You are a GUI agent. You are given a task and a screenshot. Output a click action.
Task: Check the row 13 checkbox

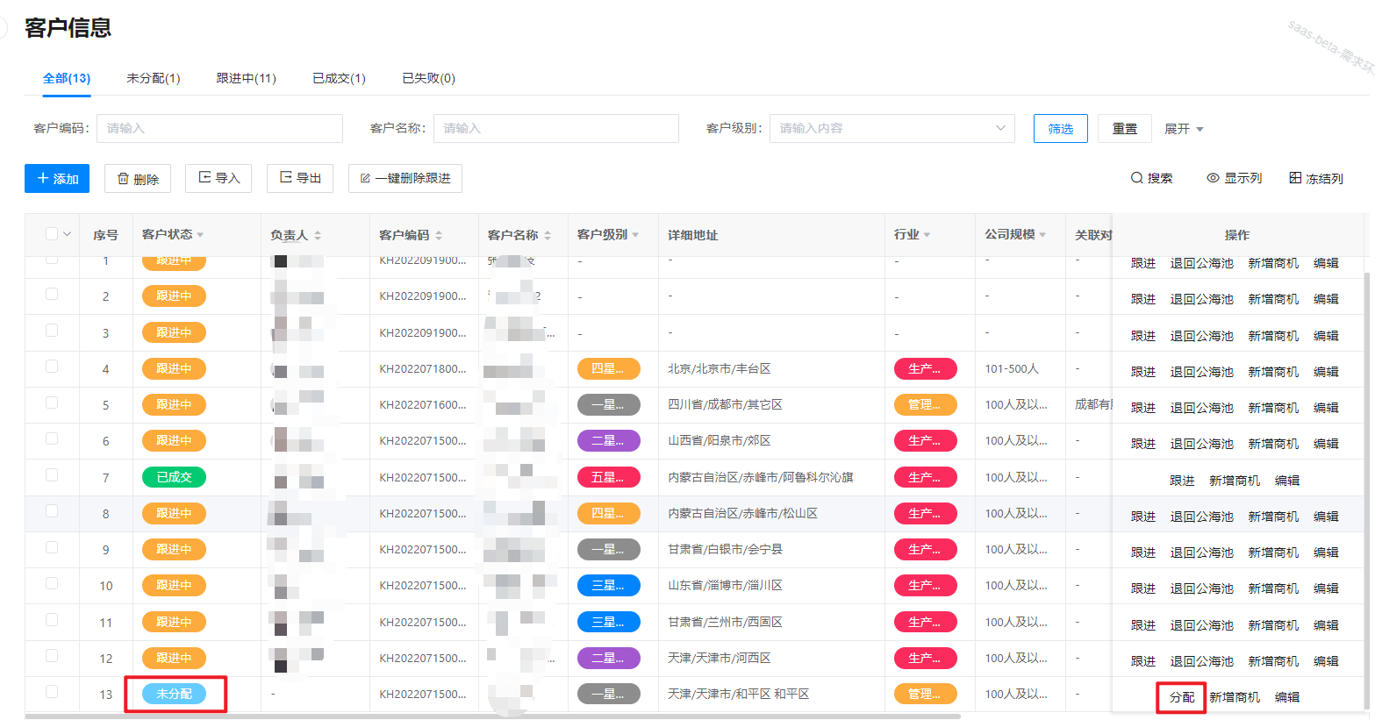click(x=52, y=691)
